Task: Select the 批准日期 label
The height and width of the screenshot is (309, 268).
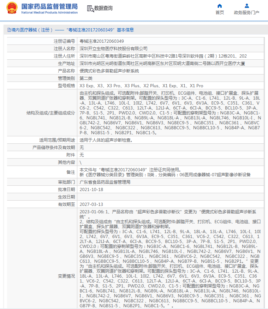Action: (66, 190)
